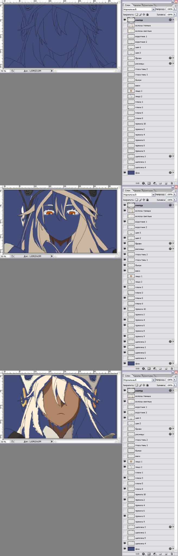Click 'контур' layer thumbnail, outline-only document's panel
The height and width of the screenshot is (556, 178).
(131, 20)
